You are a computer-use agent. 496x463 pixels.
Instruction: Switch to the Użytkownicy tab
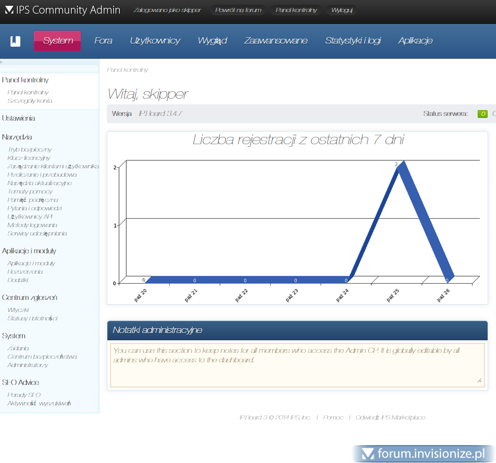(x=155, y=41)
